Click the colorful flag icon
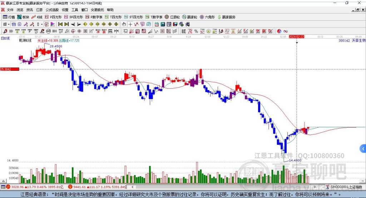 pos(53,24)
